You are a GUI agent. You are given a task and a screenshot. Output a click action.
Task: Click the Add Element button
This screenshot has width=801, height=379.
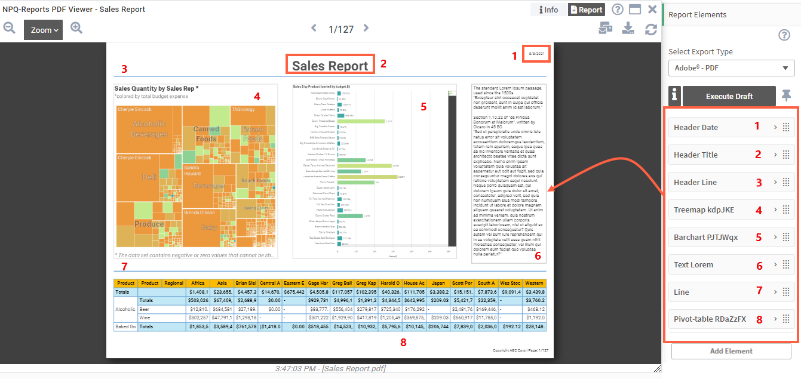coord(731,351)
